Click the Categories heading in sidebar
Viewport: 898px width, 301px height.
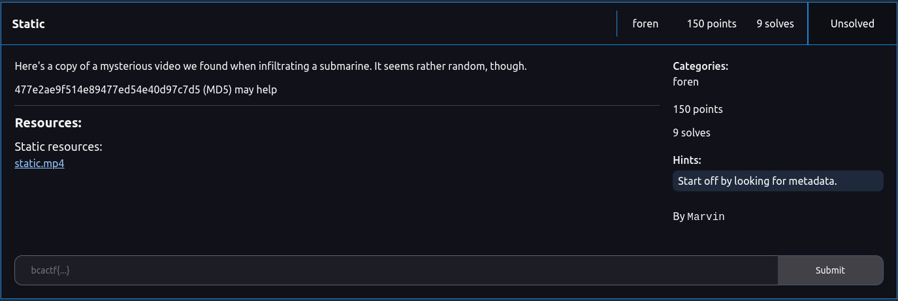coord(700,66)
